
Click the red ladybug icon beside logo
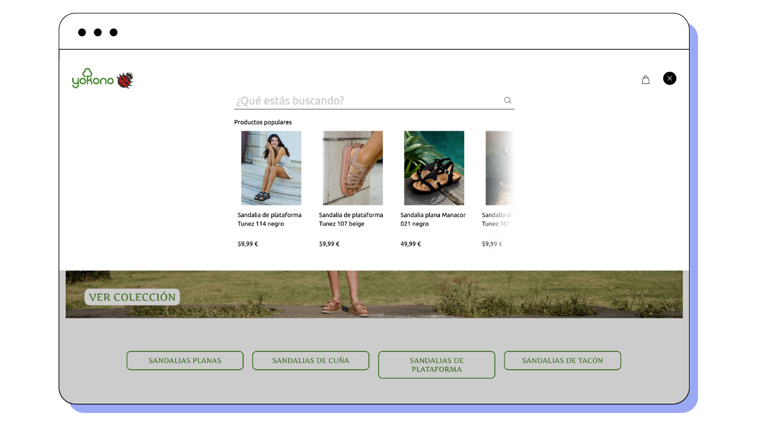point(125,80)
